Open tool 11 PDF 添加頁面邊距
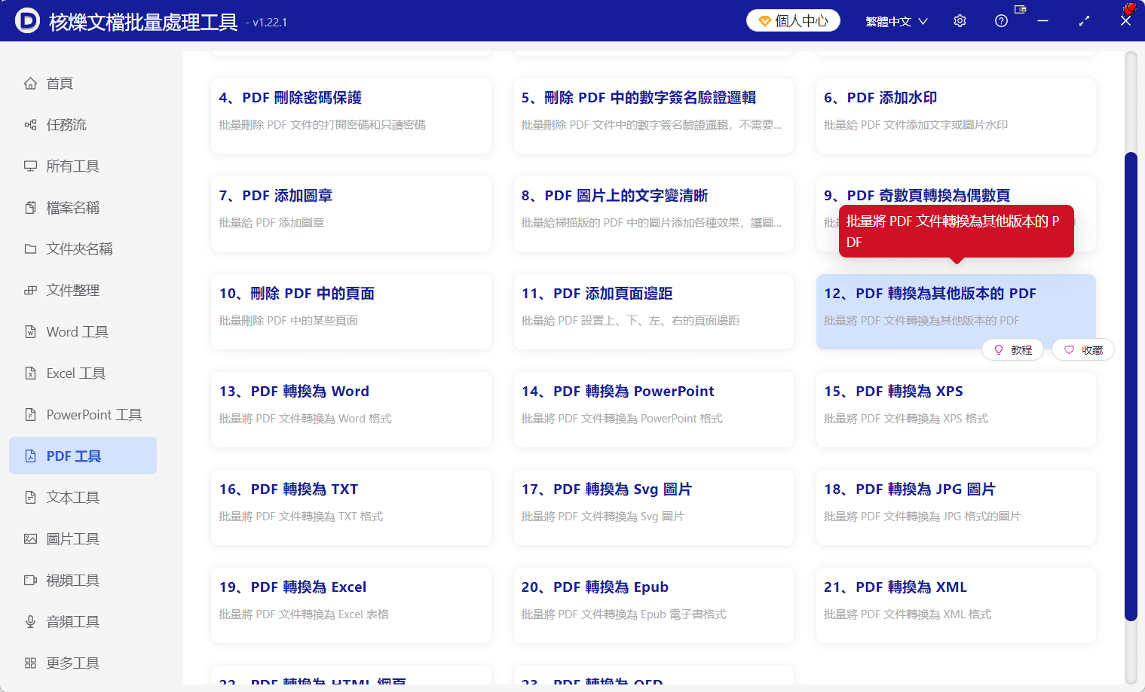Image resolution: width=1145 pixels, height=692 pixels. coord(654,312)
